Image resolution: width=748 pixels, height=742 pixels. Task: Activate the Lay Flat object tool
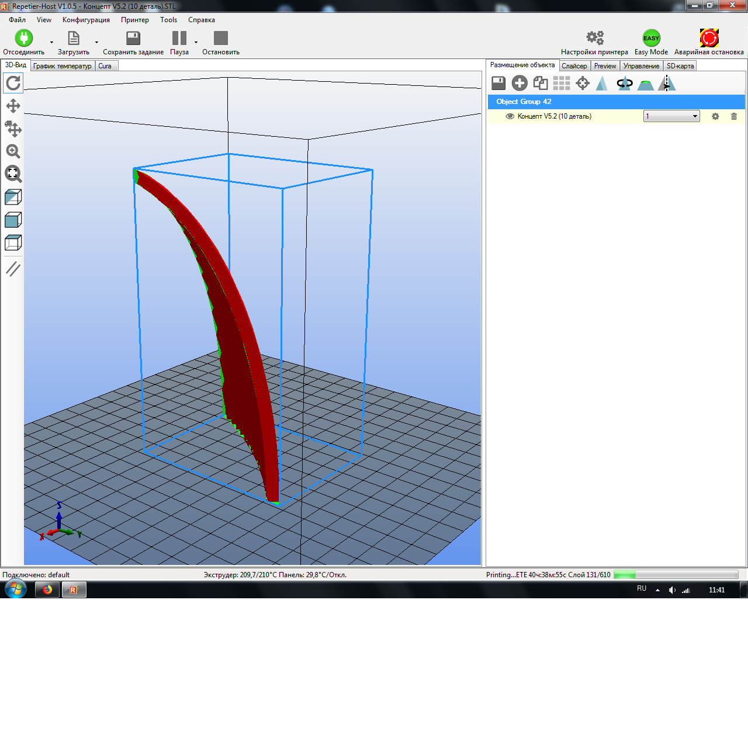pyautogui.click(x=645, y=83)
